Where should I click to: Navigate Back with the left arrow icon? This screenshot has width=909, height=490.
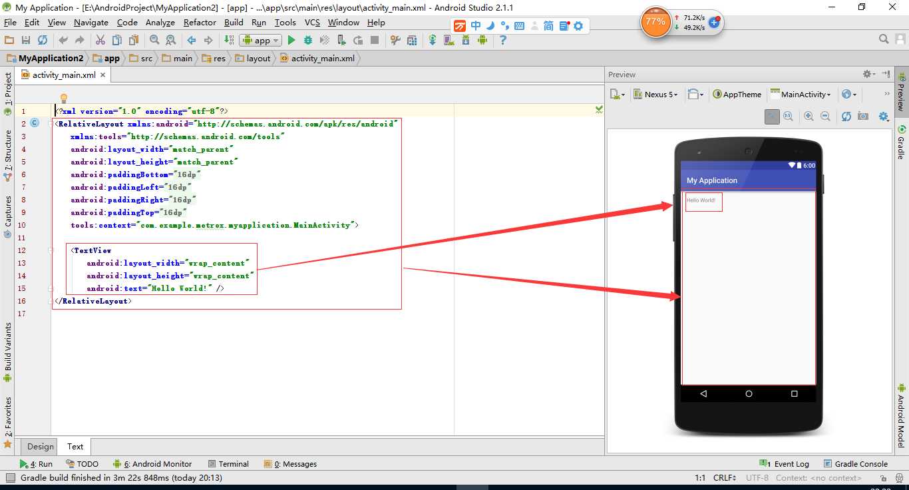(x=192, y=41)
